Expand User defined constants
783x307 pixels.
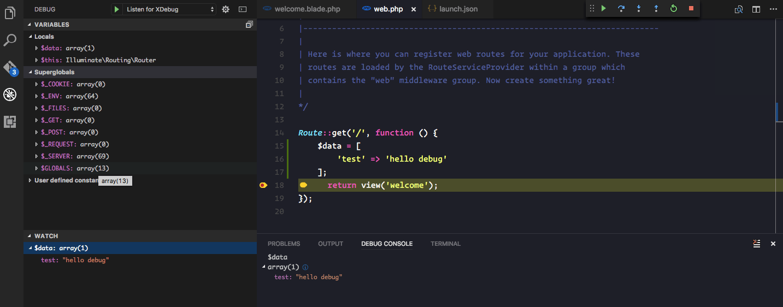tap(31, 180)
